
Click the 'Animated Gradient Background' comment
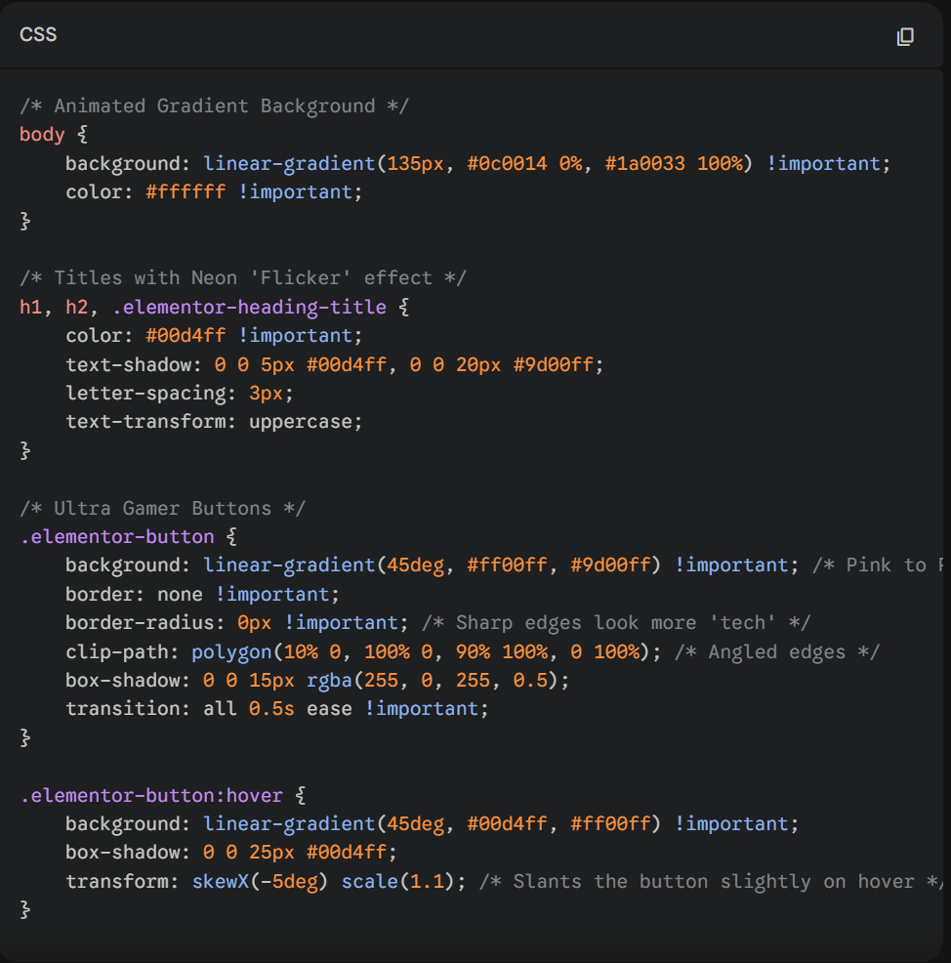coord(214,105)
